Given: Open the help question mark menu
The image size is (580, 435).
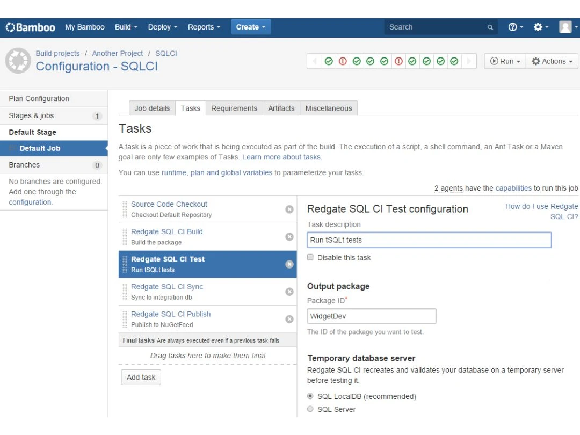Looking at the screenshot, I should 516,27.
